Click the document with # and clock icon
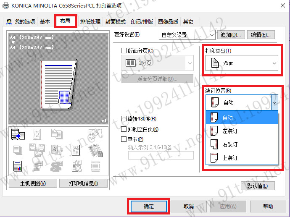290x217 pixels. click(76, 166)
